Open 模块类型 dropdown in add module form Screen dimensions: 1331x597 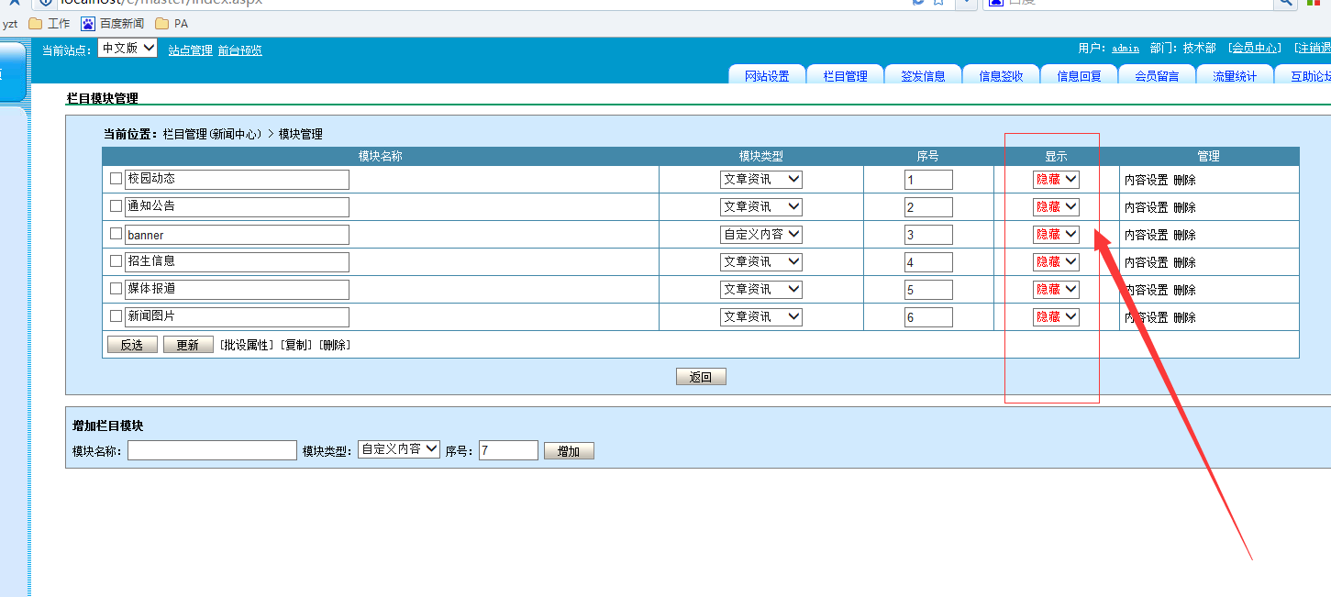tap(399, 449)
